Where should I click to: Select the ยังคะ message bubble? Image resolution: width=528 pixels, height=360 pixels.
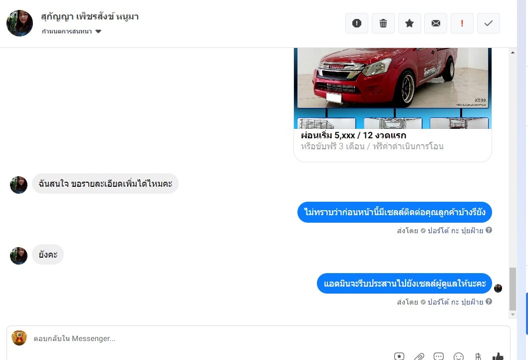coord(48,254)
